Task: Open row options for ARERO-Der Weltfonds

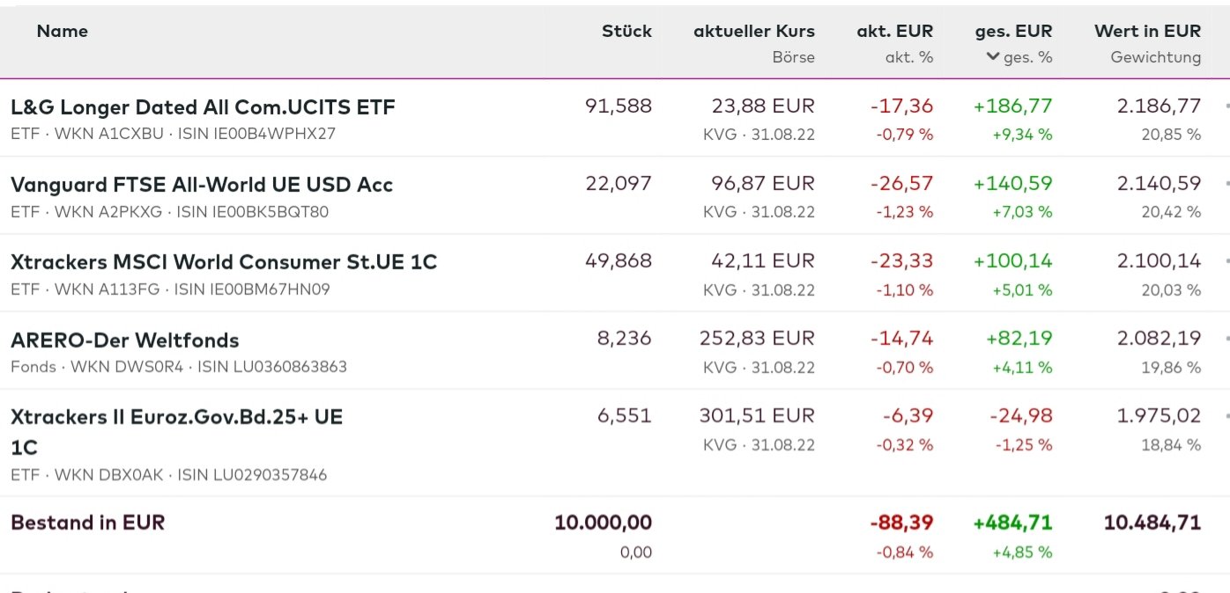Action: [x=1226, y=339]
